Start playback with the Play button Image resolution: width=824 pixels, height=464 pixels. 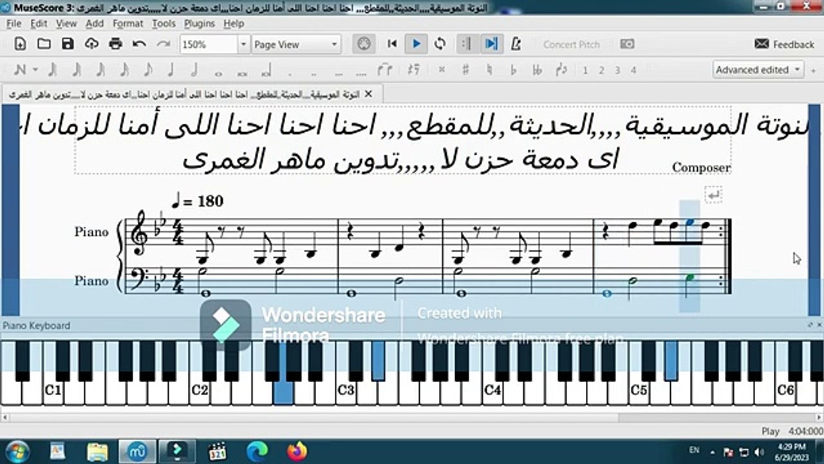click(416, 44)
